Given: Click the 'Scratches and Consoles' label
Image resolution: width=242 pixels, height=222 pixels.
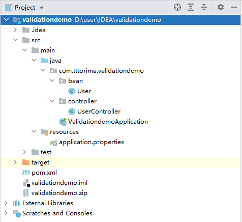Looking at the screenshot, I should [57, 213].
